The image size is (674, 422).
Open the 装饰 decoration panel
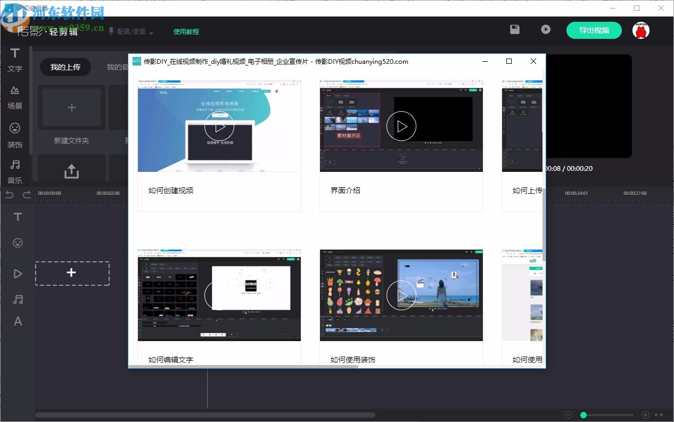point(15,135)
